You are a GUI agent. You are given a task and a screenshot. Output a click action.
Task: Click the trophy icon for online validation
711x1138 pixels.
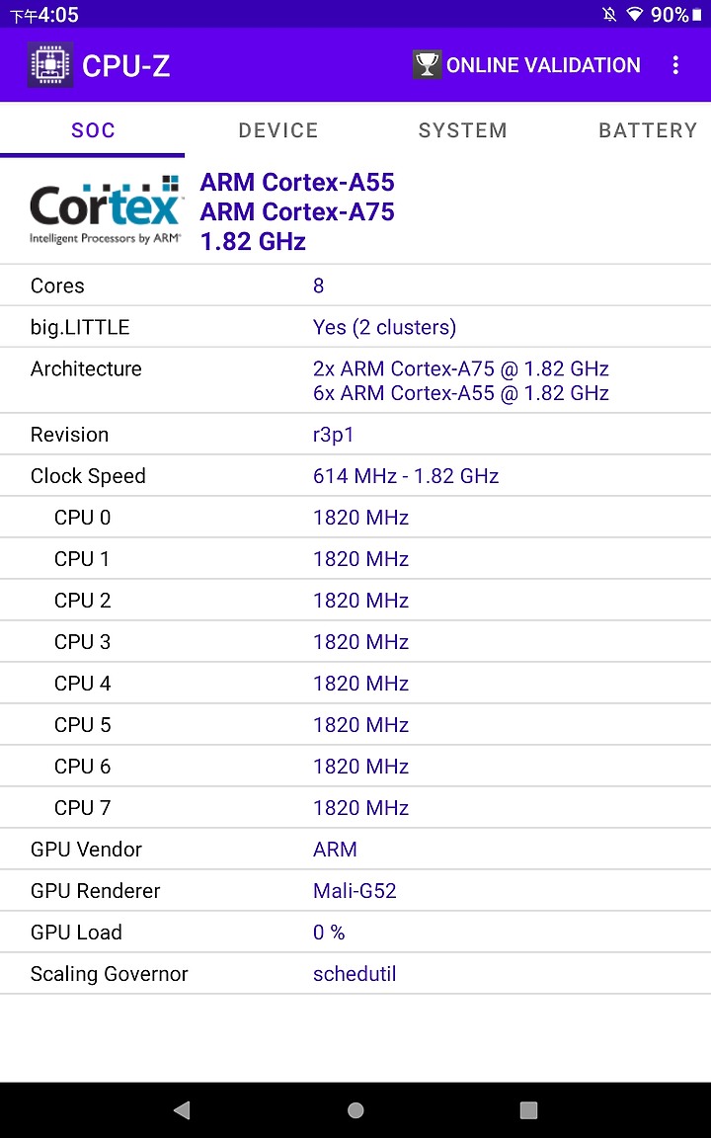(427, 65)
